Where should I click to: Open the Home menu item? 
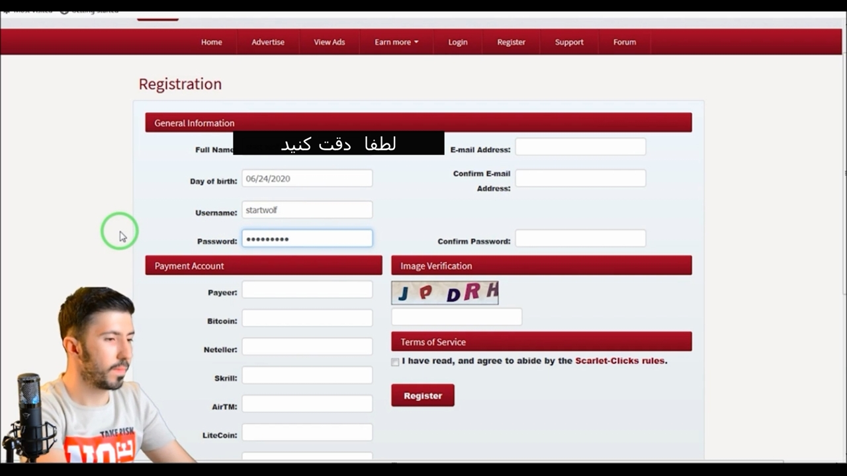[211, 42]
